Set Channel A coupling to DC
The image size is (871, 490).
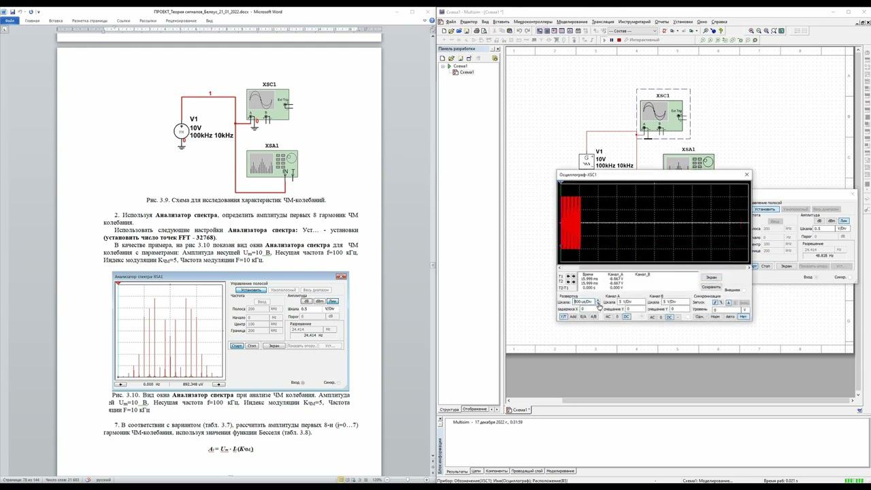(627, 317)
